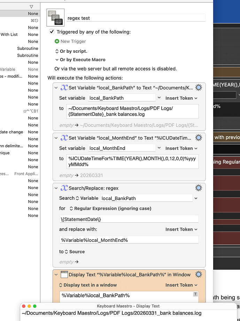Viewport: 240px width, 321px height.
Task: Change 'Regular Expression (ignoring case)' popup
Action: (x=110, y=208)
